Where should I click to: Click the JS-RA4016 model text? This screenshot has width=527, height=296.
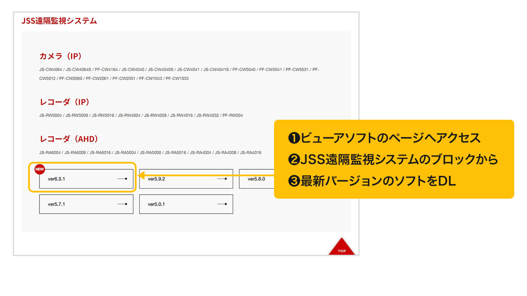tap(250, 153)
